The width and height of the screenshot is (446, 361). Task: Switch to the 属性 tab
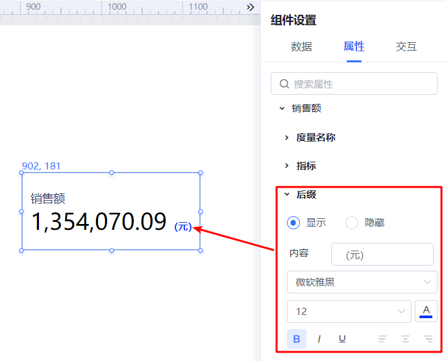tap(354, 46)
